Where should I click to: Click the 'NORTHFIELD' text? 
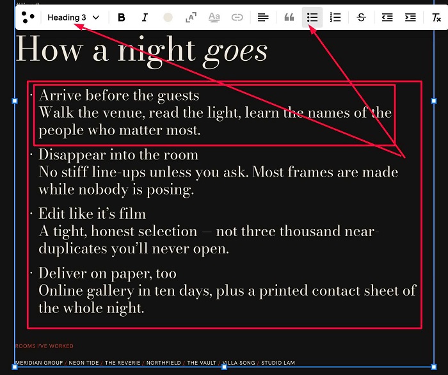point(164,363)
